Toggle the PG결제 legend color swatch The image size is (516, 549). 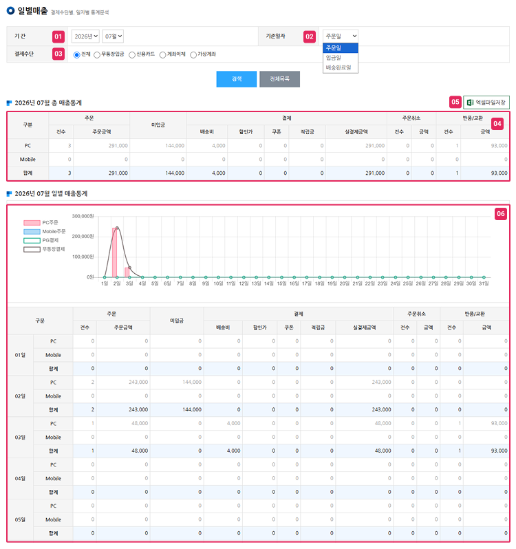coord(32,240)
